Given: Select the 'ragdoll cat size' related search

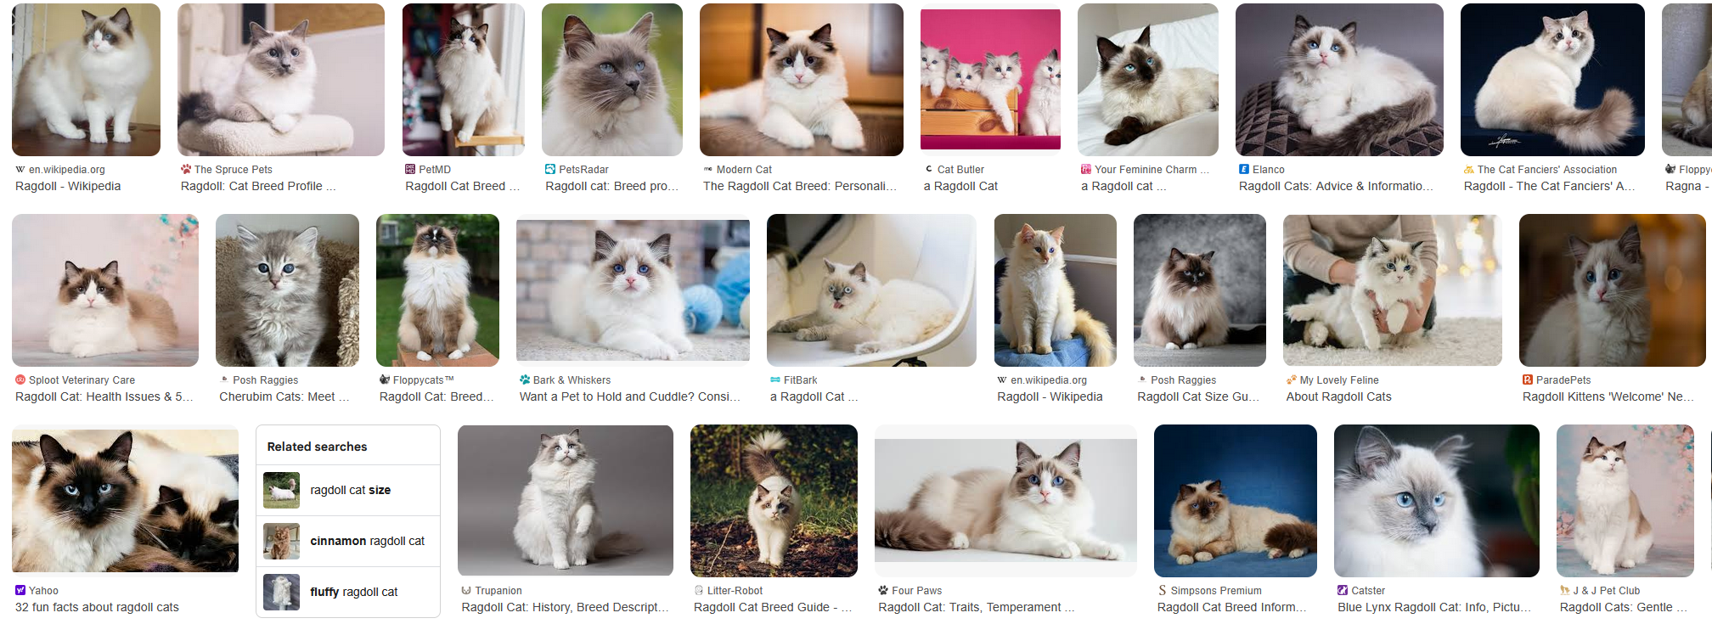Looking at the screenshot, I should 348,491.
